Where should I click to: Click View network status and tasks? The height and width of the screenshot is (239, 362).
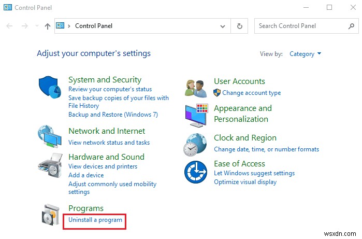coord(109,143)
